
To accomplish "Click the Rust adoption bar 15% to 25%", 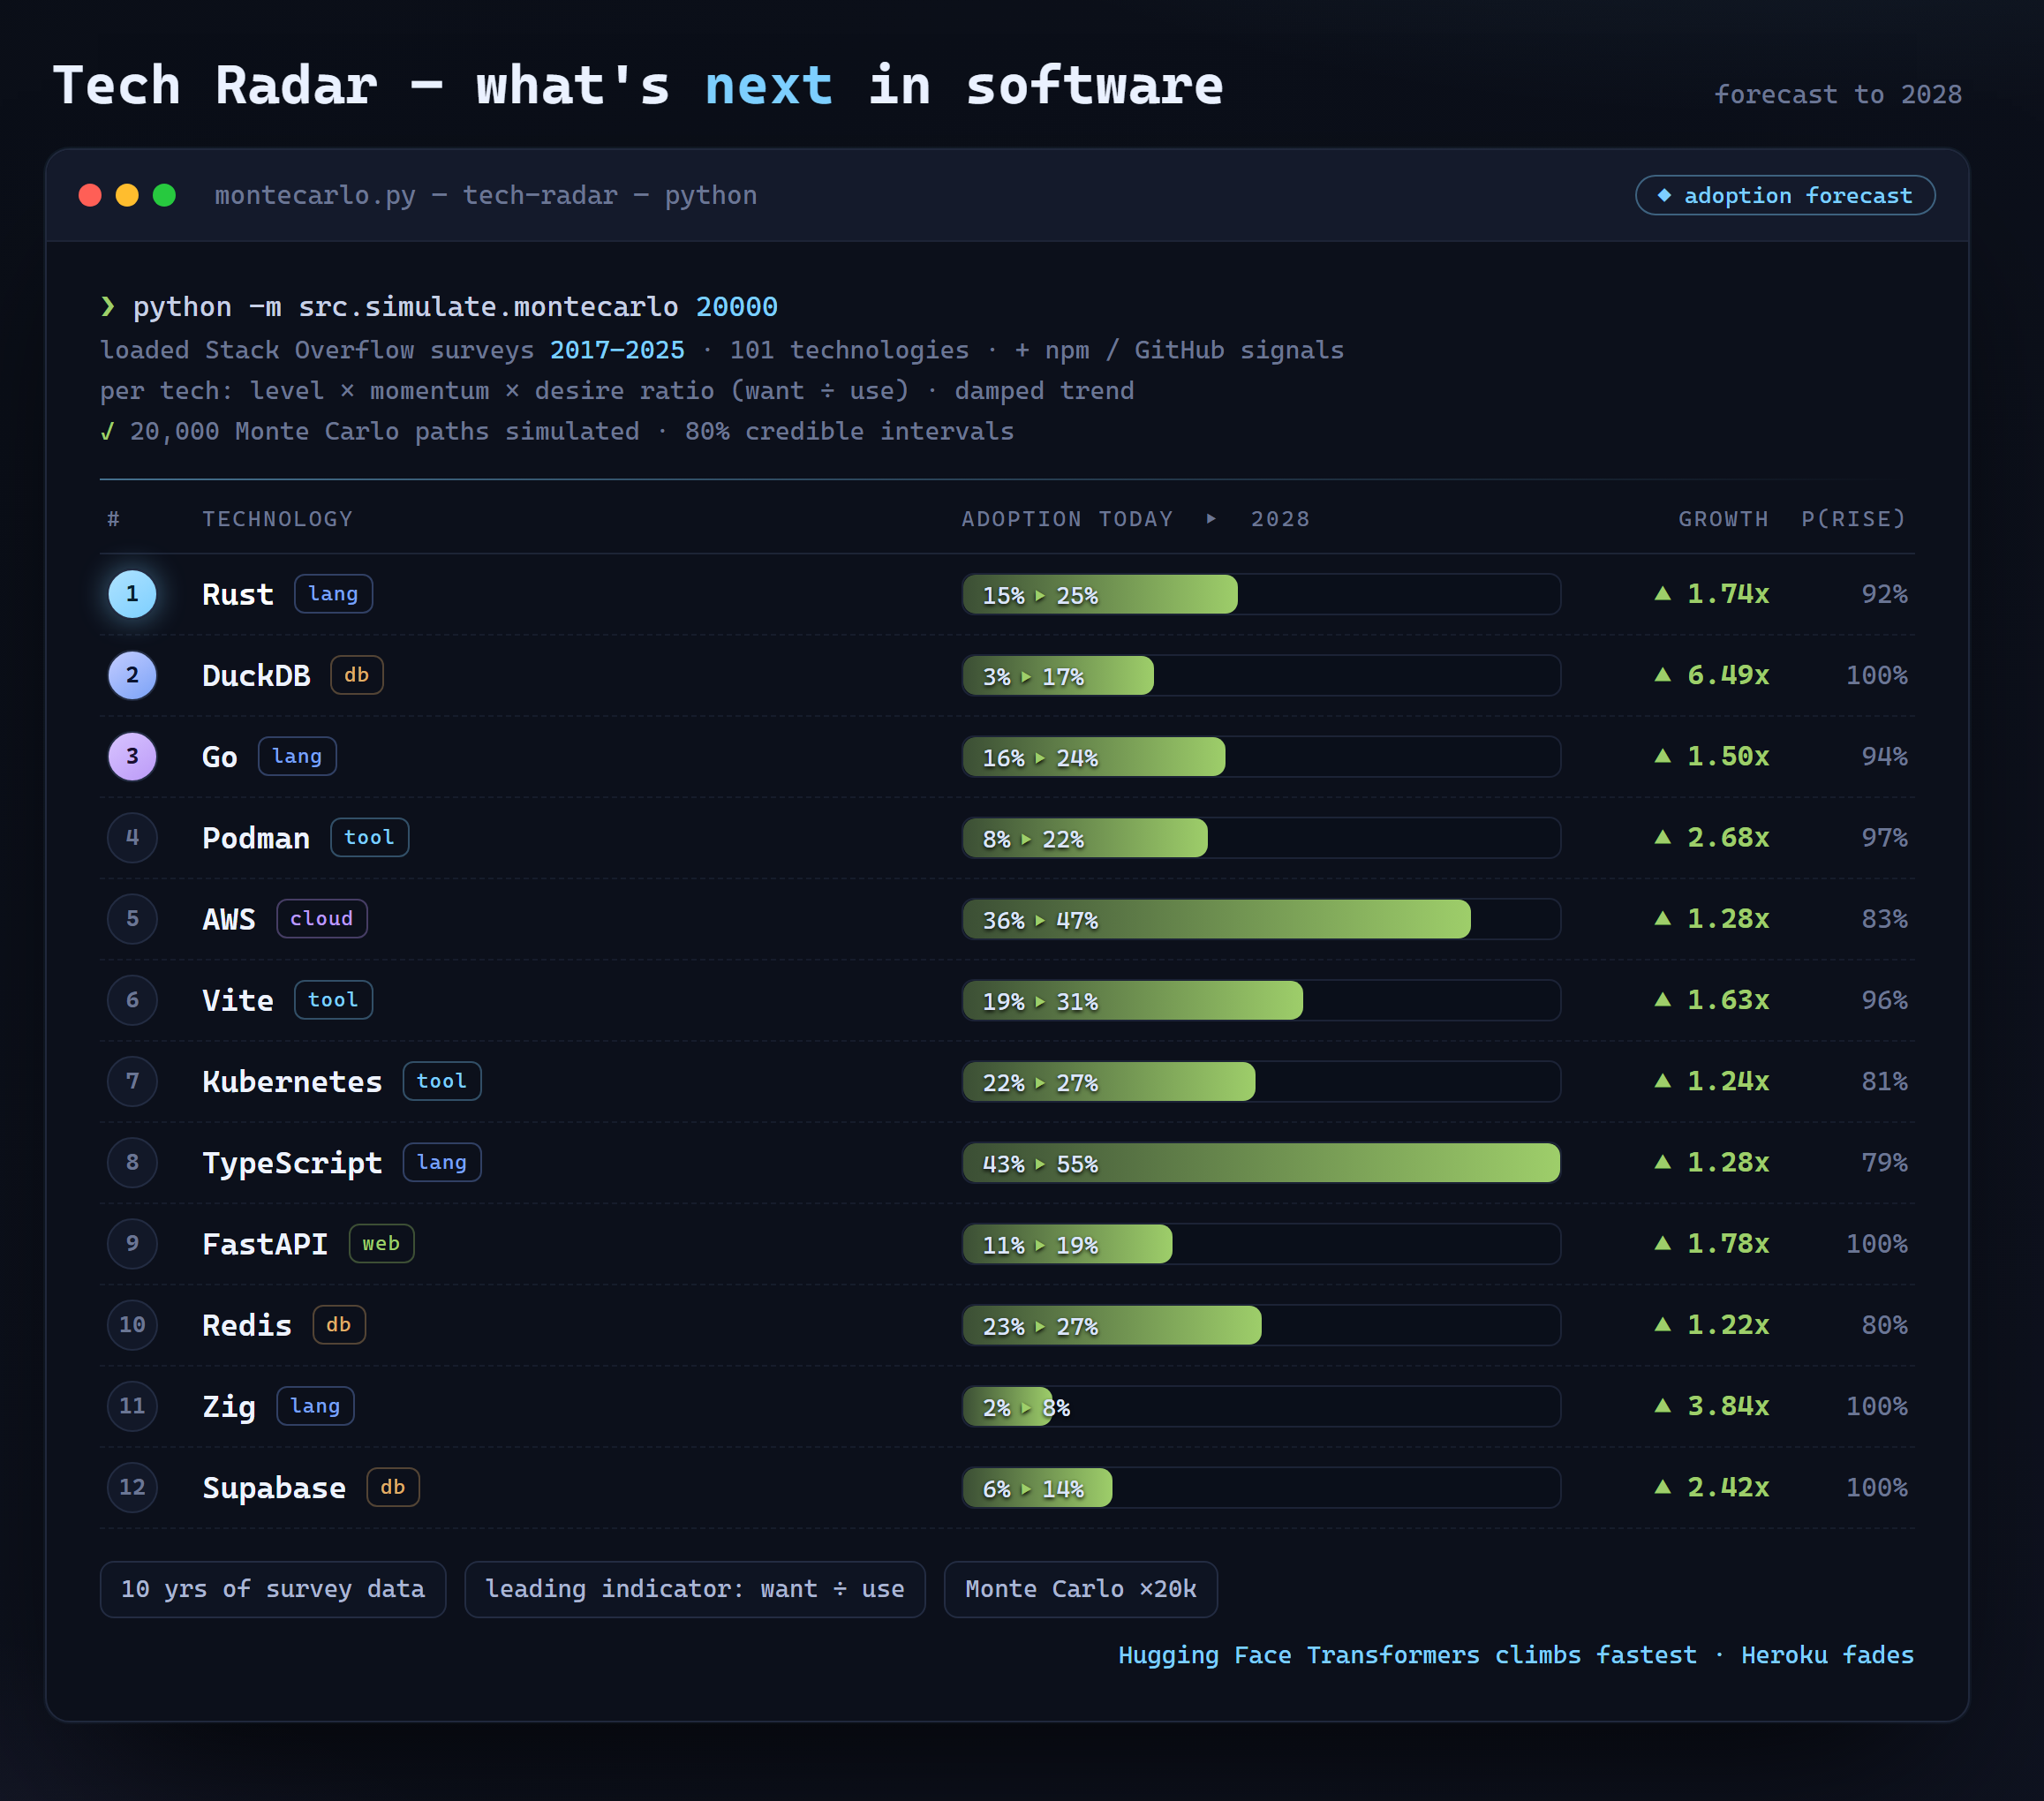I will click(1261, 594).
